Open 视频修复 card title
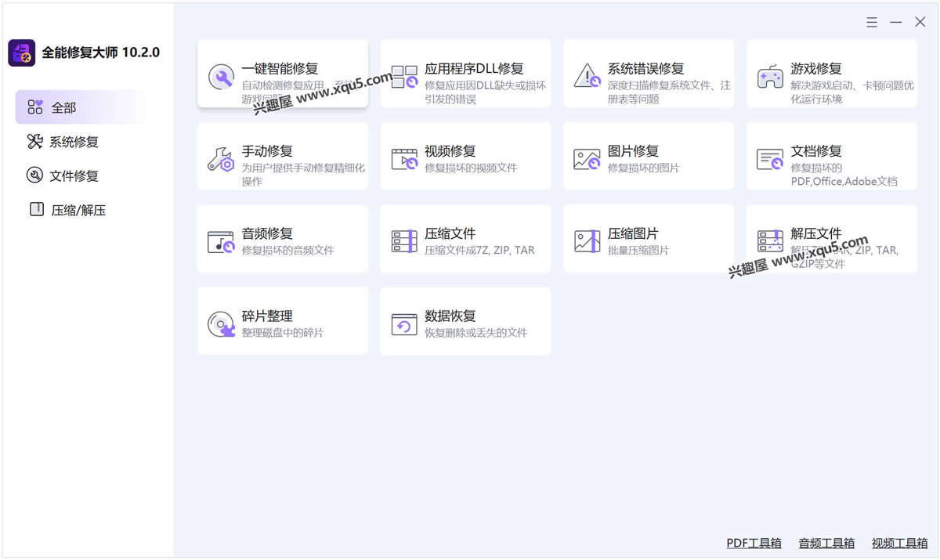 pos(450,151)
